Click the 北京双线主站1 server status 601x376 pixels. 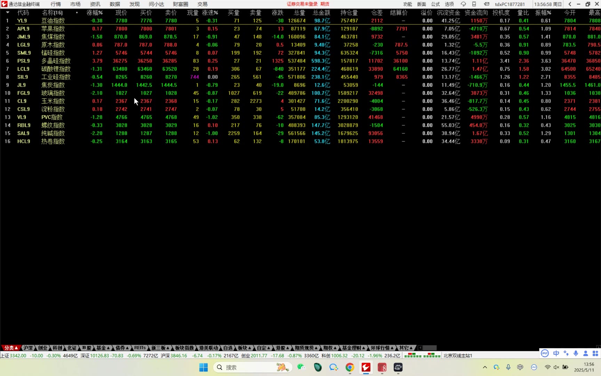click(458, 355)
